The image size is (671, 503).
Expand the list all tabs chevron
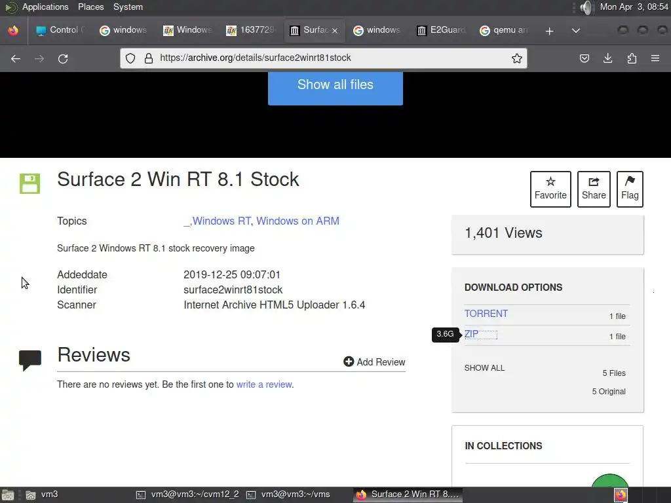[x=576, y=30]
